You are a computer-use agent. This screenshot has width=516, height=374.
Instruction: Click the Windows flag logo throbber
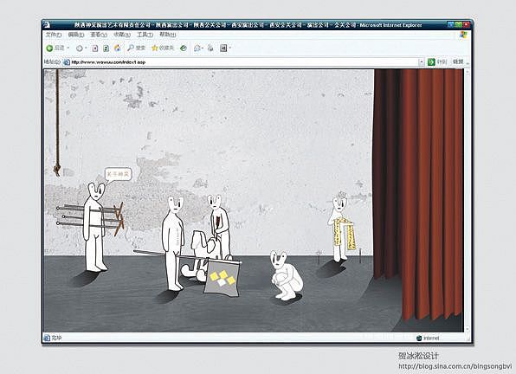tap(463, 35)
